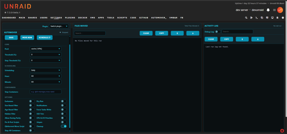
Task: Open the Automover_ tab
Action: click(x=159, y=18)
